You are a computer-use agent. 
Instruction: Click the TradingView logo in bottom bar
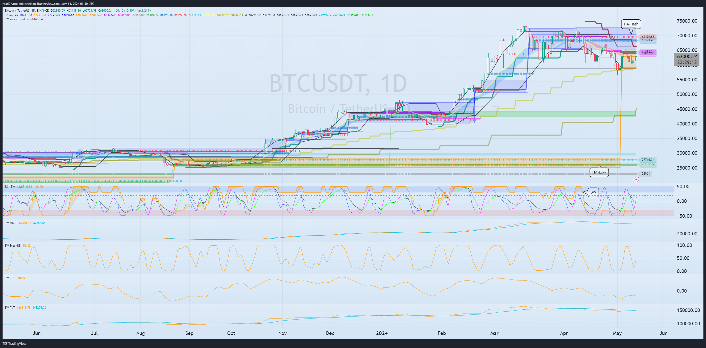pyautogui.click(x=15, y=344)
